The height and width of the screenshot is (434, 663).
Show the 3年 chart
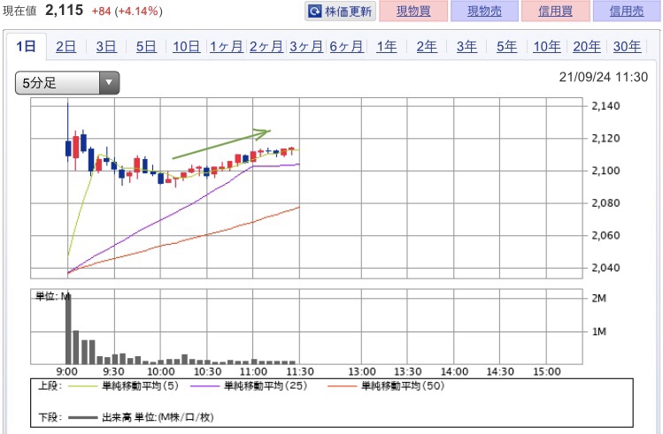[x=466, y=47]
